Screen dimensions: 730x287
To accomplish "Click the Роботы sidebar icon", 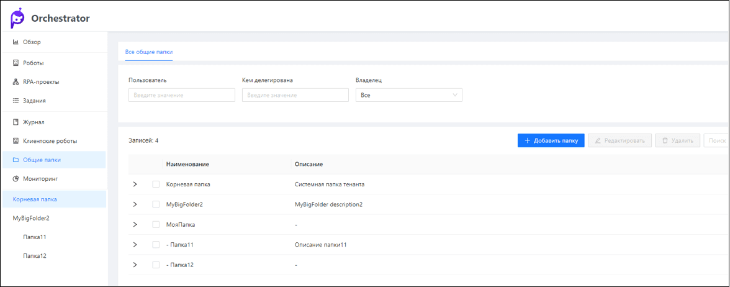I will (x=16, y=63).
